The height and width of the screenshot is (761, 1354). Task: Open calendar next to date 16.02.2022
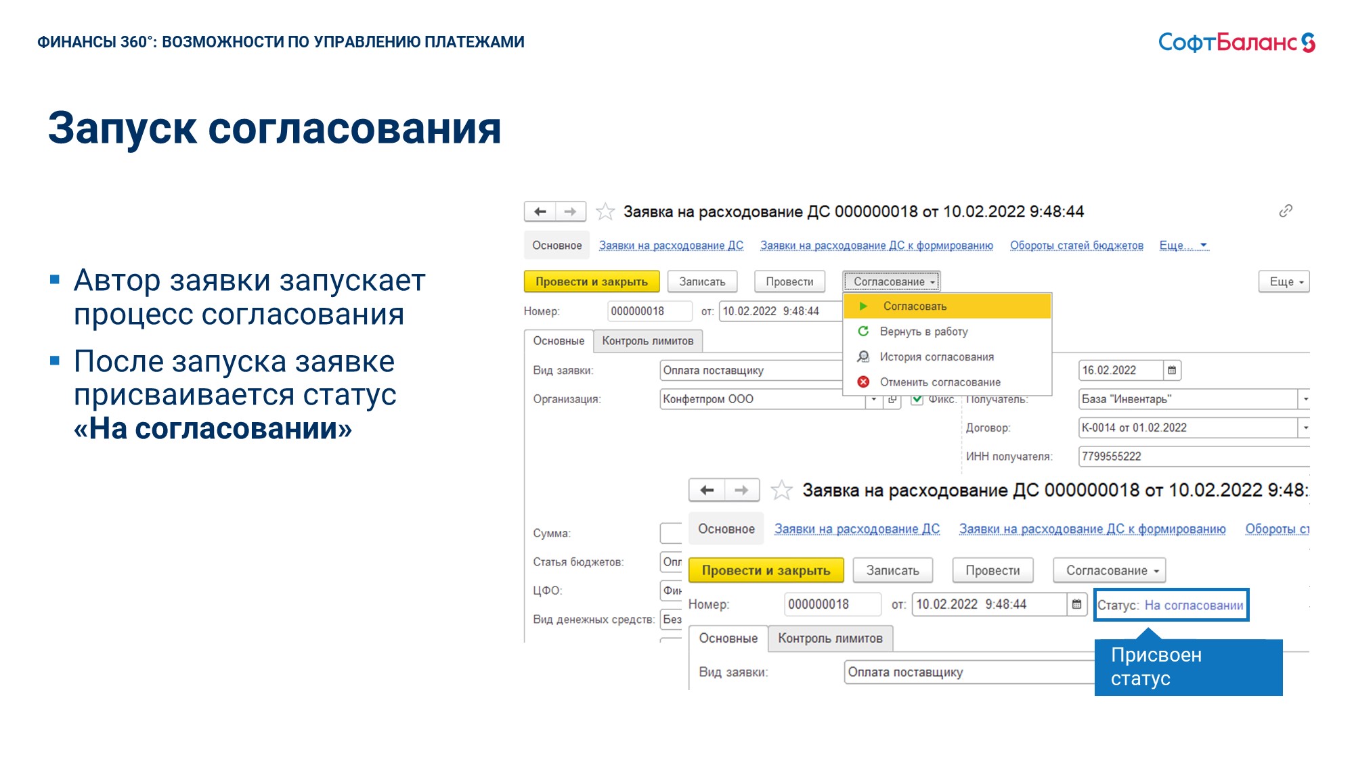pyautogui.click(x=1172, y=371)
